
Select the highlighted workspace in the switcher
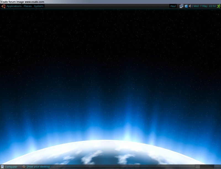198,167
